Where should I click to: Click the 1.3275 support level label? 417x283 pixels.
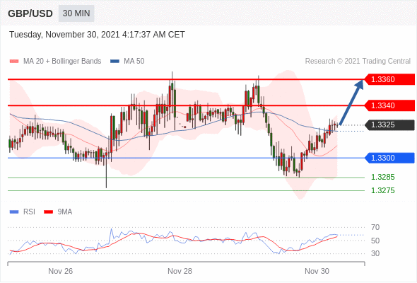pyautogui.click(x=382, y=190)
